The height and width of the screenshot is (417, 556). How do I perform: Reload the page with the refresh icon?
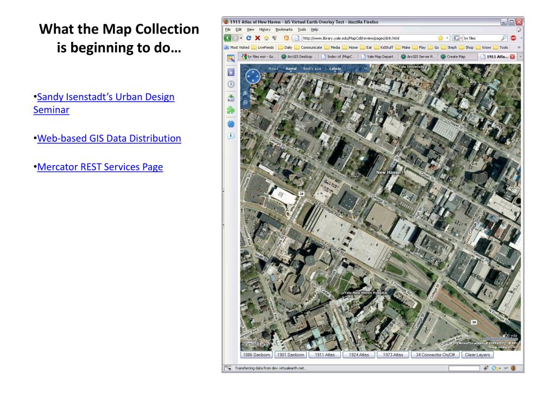(x=249, y=38)
